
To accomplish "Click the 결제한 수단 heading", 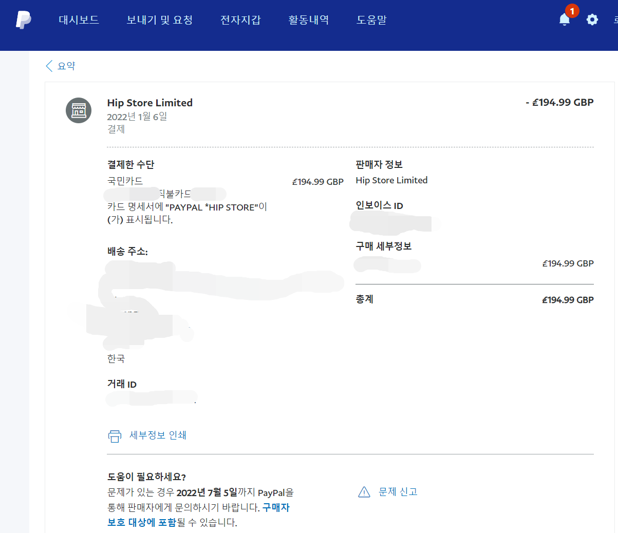I will [131, 164].
